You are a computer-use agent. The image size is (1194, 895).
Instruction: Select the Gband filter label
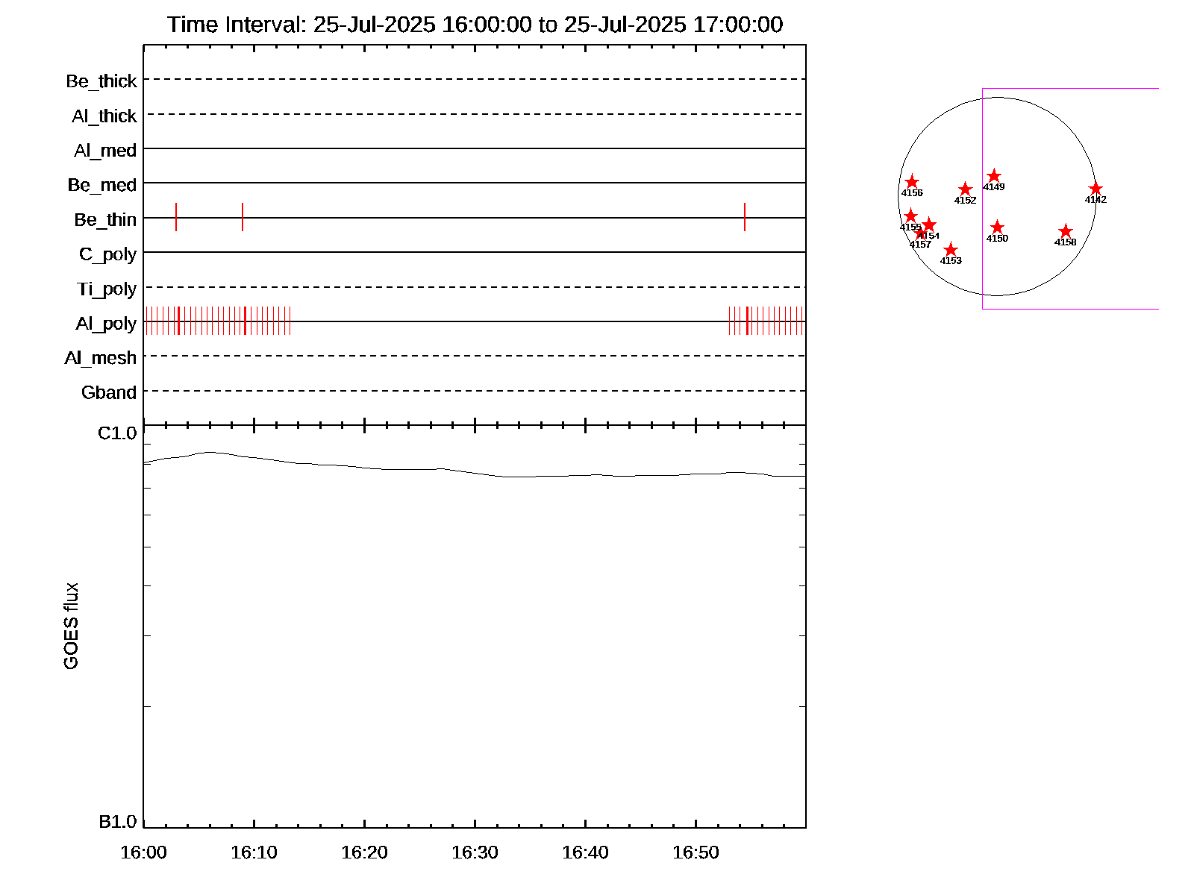tap(109, 392)
